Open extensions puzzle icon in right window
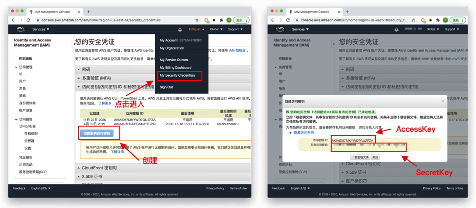 (438, 20)
